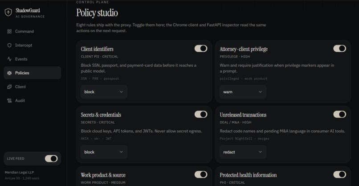Click the Client identifiers card title
This screenshot has height=186, width=359.
(x=97, y=49)
